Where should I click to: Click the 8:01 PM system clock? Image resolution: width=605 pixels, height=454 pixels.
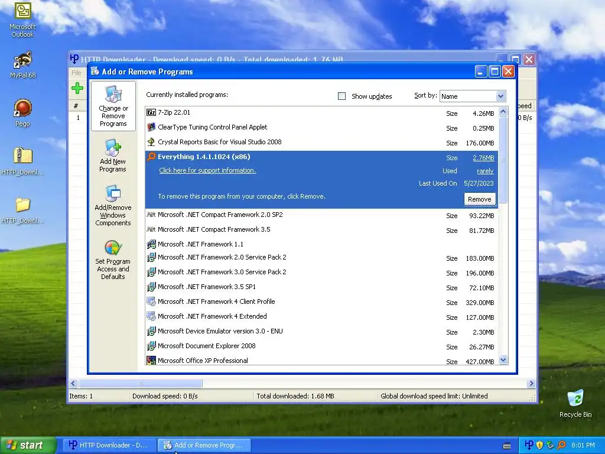(583, 445)
